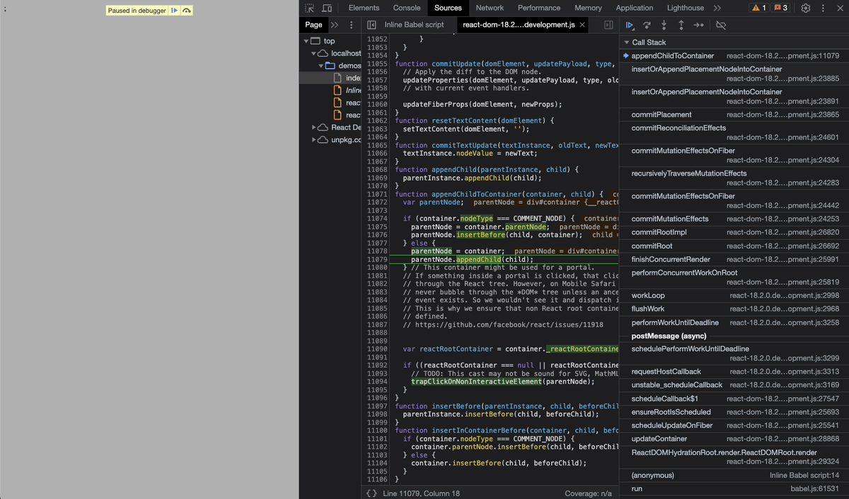Click the pretty-print braces icon
Screen dimensions: 849x499
pyautogui.click(x=371, y=493)
